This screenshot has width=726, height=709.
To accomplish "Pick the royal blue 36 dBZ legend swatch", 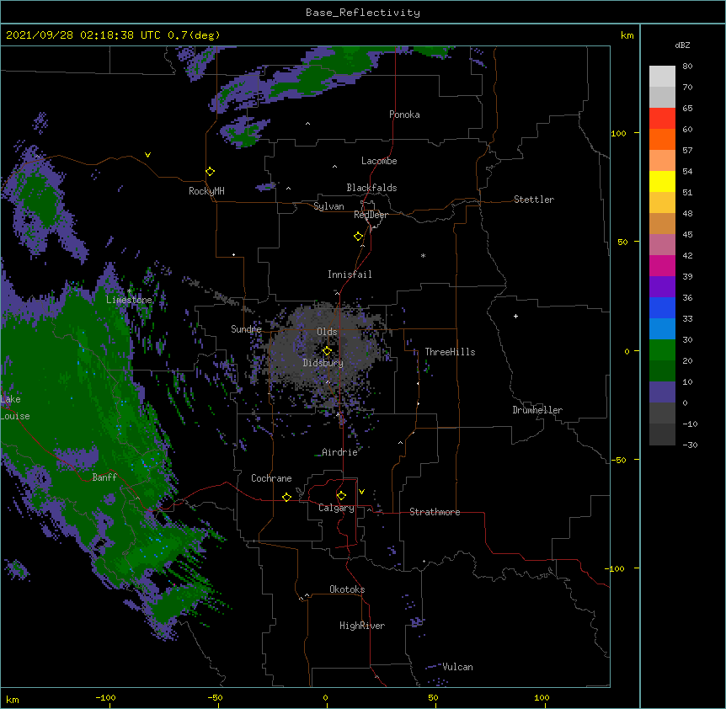I will pyautogui.click(x=662, y=307).
